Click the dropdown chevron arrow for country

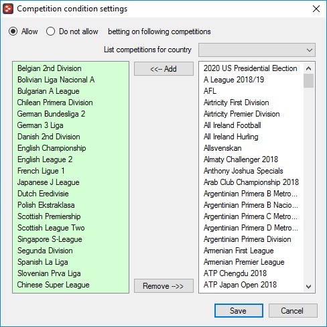click(310, 50)
